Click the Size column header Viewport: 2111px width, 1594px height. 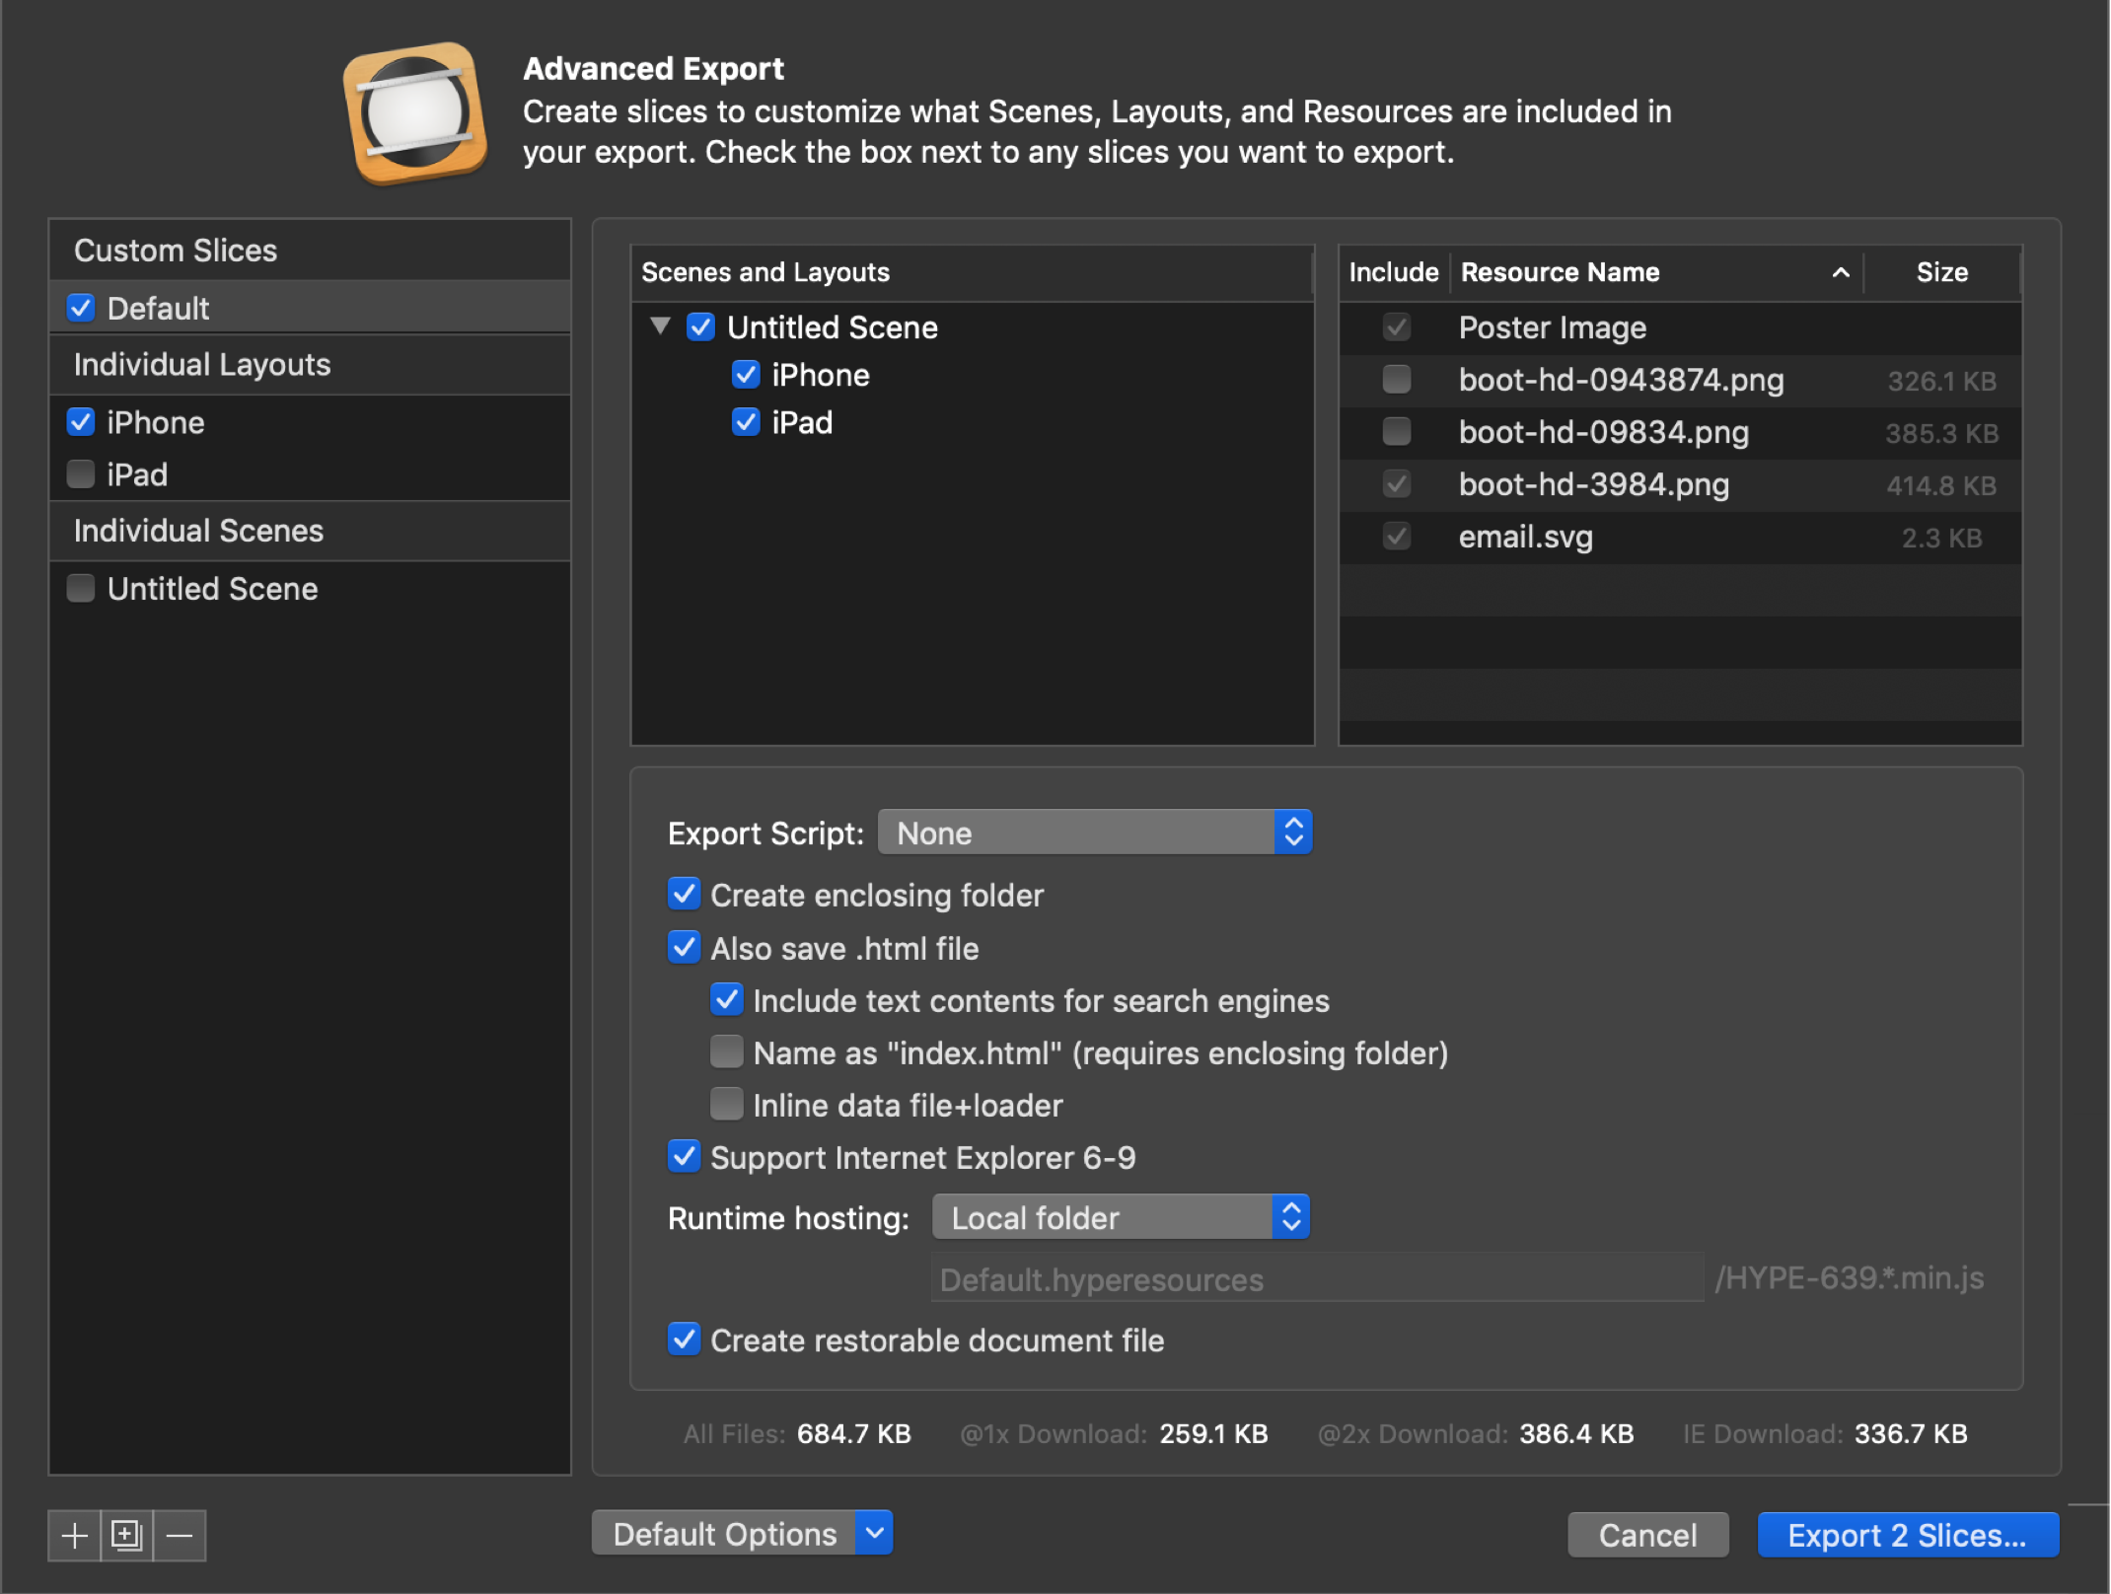coord(1940,272)
